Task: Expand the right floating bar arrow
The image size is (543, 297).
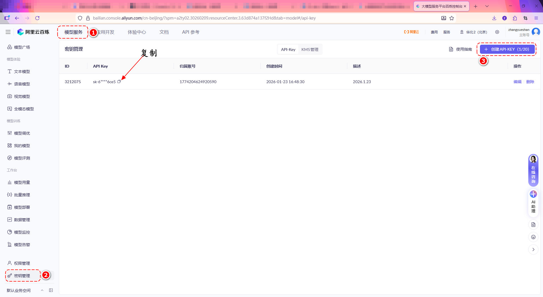Action: [x=533, y=249]
